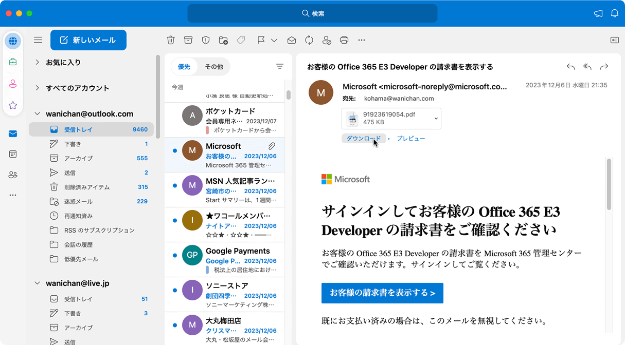Open the People view icon
Viewport: 625px width, 345px height.
[x=13, y=175]
